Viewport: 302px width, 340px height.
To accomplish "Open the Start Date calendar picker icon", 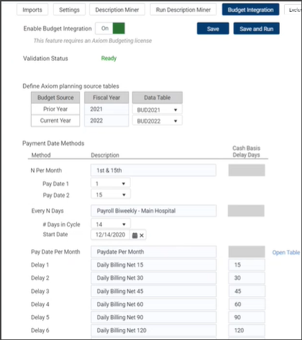I will click(135, 235).
